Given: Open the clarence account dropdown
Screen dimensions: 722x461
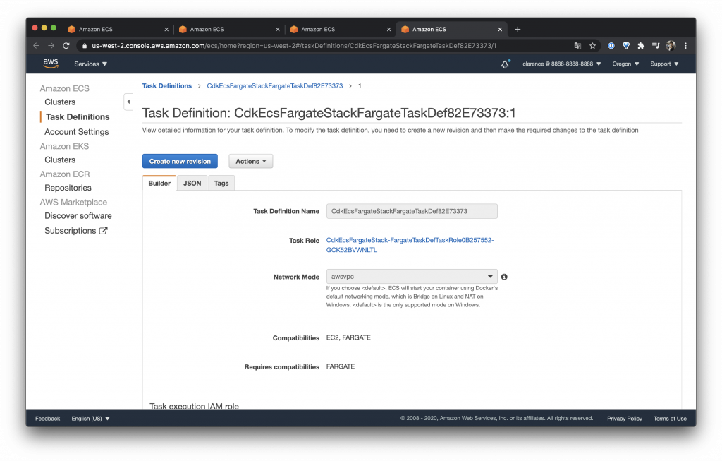Looking at the screenshot, I should coord(562,64).
